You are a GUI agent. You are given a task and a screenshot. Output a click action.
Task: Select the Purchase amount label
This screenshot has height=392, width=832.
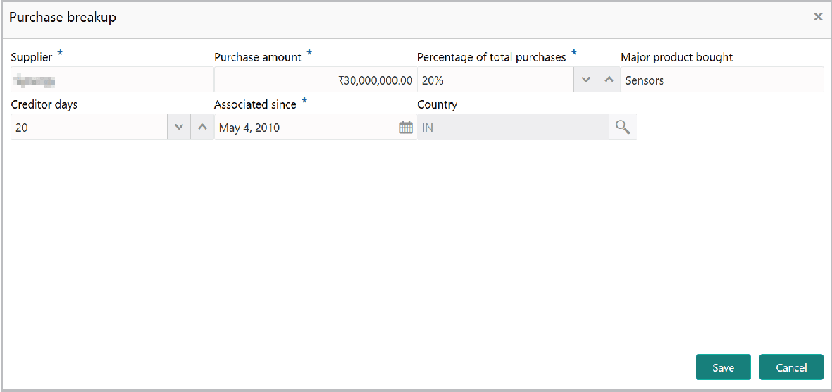pyautogui.click(x=258, y=57)
